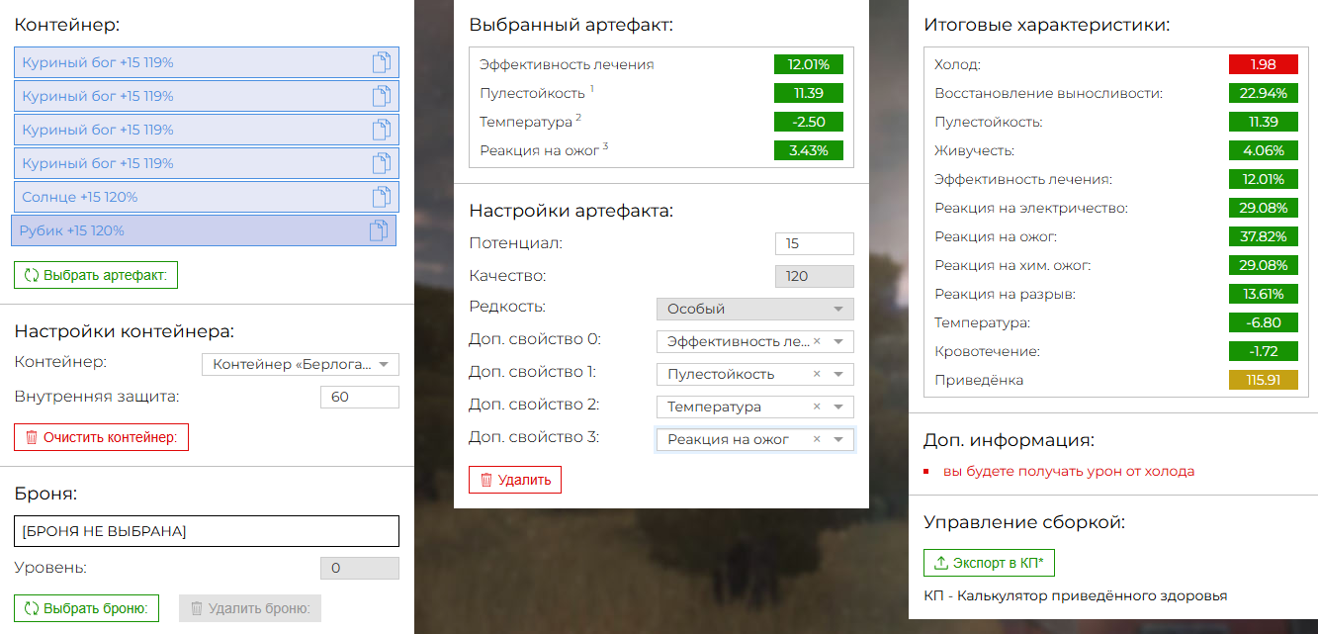Viewport: 1318px width, 634px height.
Task: Delete the artifact with Удалить button
Action: [514, 480]
